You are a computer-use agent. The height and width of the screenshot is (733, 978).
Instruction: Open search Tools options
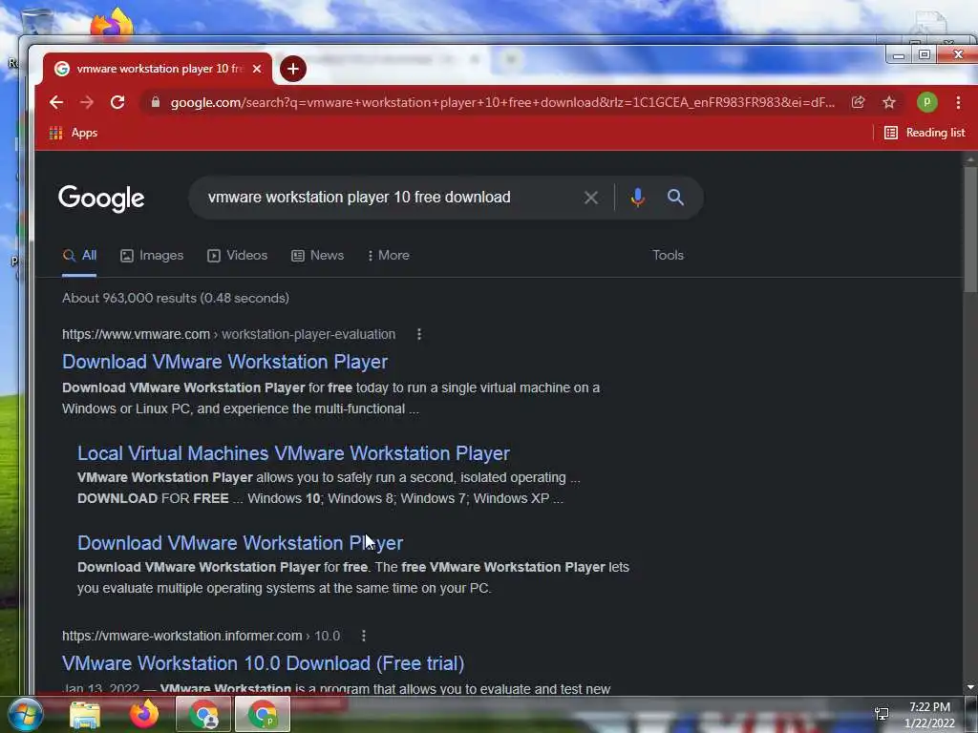click(x=668, y=256)
